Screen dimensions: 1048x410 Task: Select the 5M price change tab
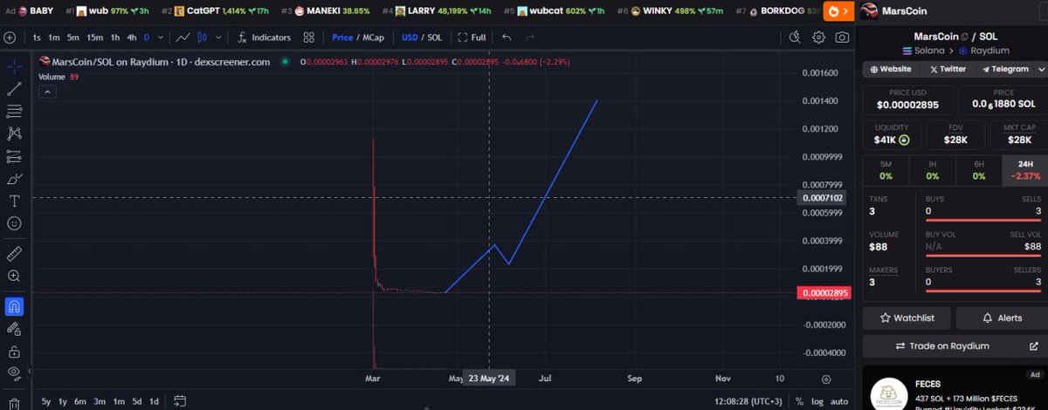coord(886,170)
